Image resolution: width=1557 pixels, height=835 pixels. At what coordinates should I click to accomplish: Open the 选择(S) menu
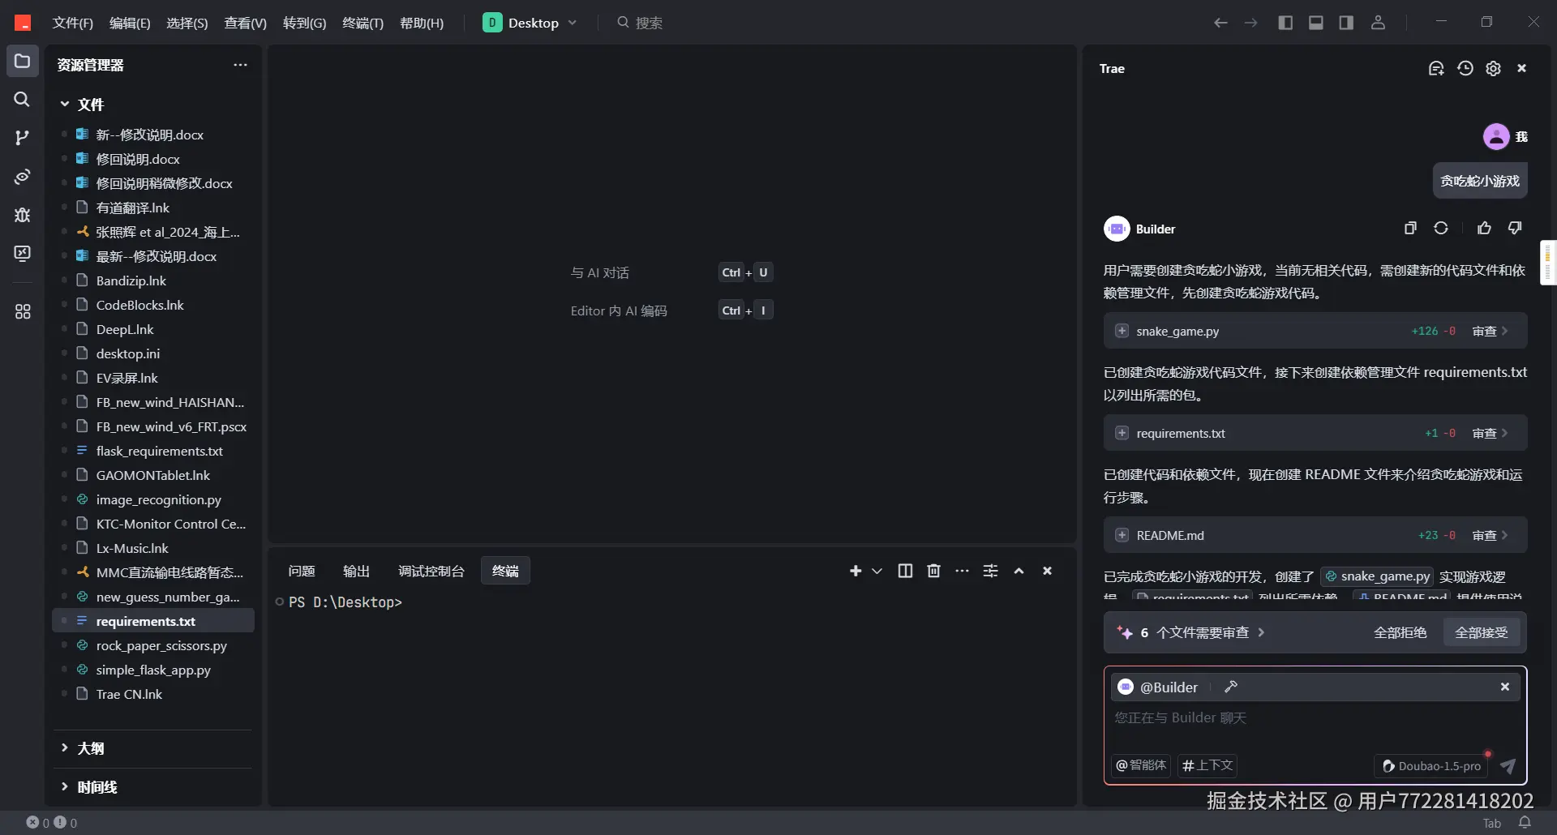(x=187, y=24)
